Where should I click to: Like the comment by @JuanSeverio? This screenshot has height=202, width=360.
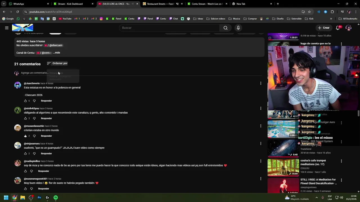tap(25, 101)
